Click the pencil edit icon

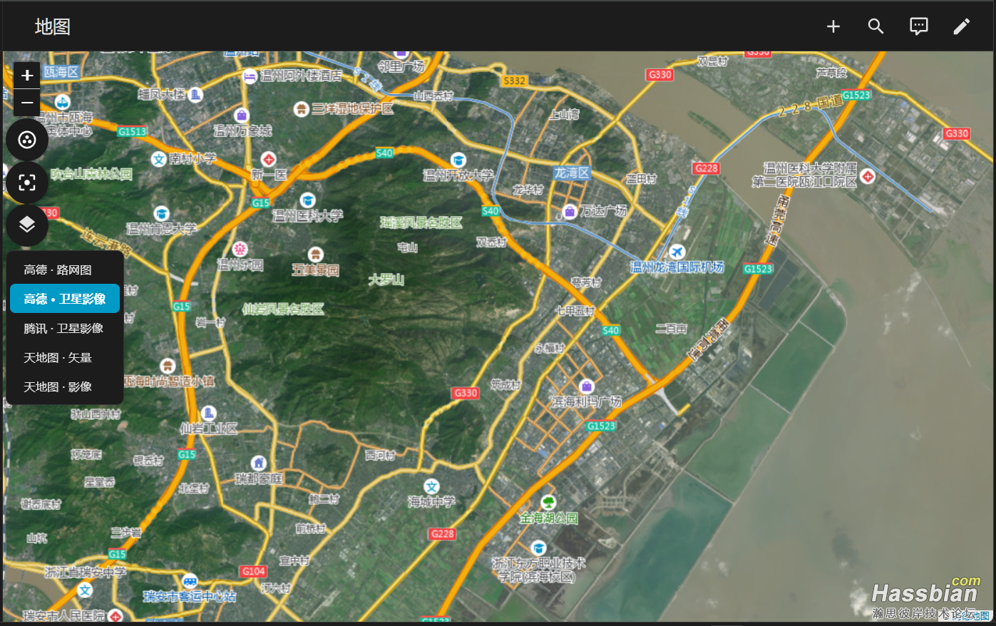pos(961,26)
